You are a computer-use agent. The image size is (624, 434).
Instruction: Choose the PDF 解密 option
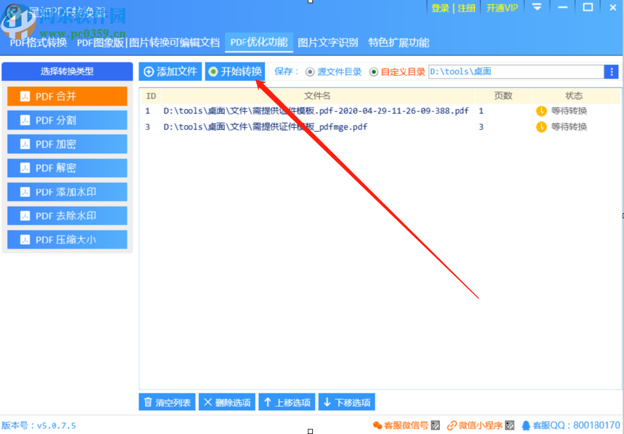click(66, 167)
